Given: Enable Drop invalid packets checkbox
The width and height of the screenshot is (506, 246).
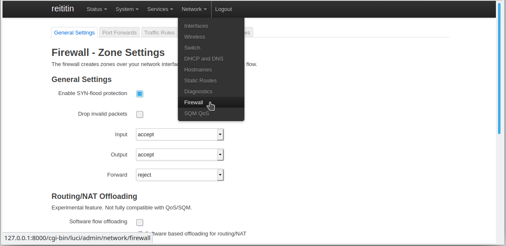Looking at the screenshot, I should tap(140, 114).
